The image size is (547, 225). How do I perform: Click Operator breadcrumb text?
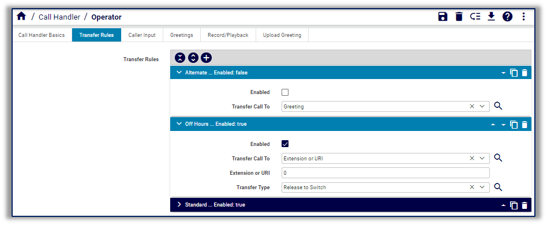pyautogui.click(x=106, y=17)
